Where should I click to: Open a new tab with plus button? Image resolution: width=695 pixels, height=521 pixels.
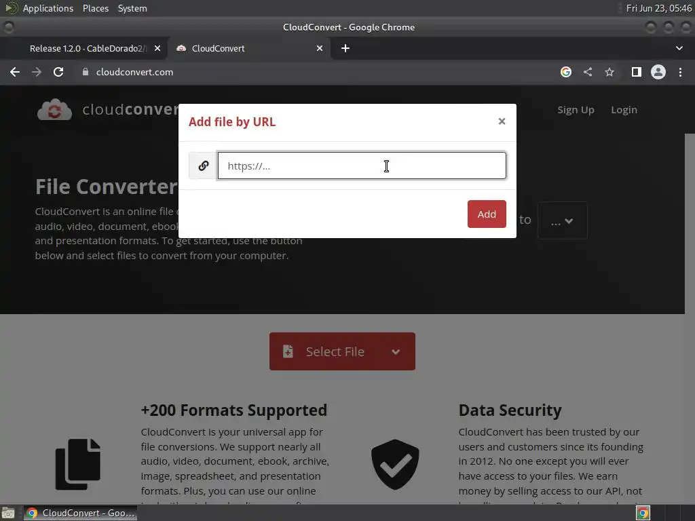pyautogui.click(x=345, y=48)
